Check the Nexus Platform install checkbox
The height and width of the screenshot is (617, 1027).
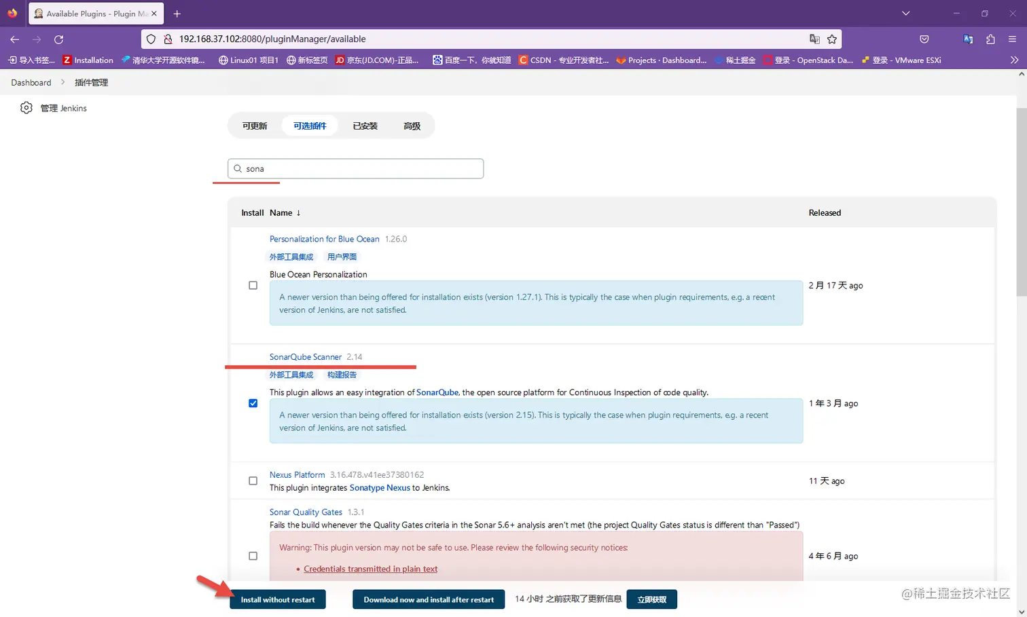click(x=253, y=481)
